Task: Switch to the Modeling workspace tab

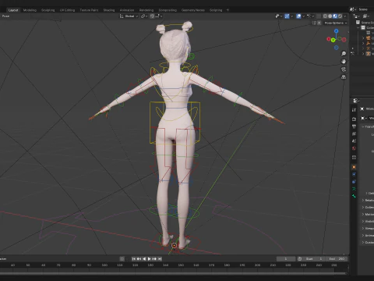Action: [30, 10]
